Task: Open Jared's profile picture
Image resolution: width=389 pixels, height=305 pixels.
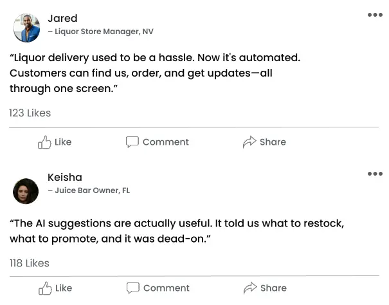Action: (26, 28)
